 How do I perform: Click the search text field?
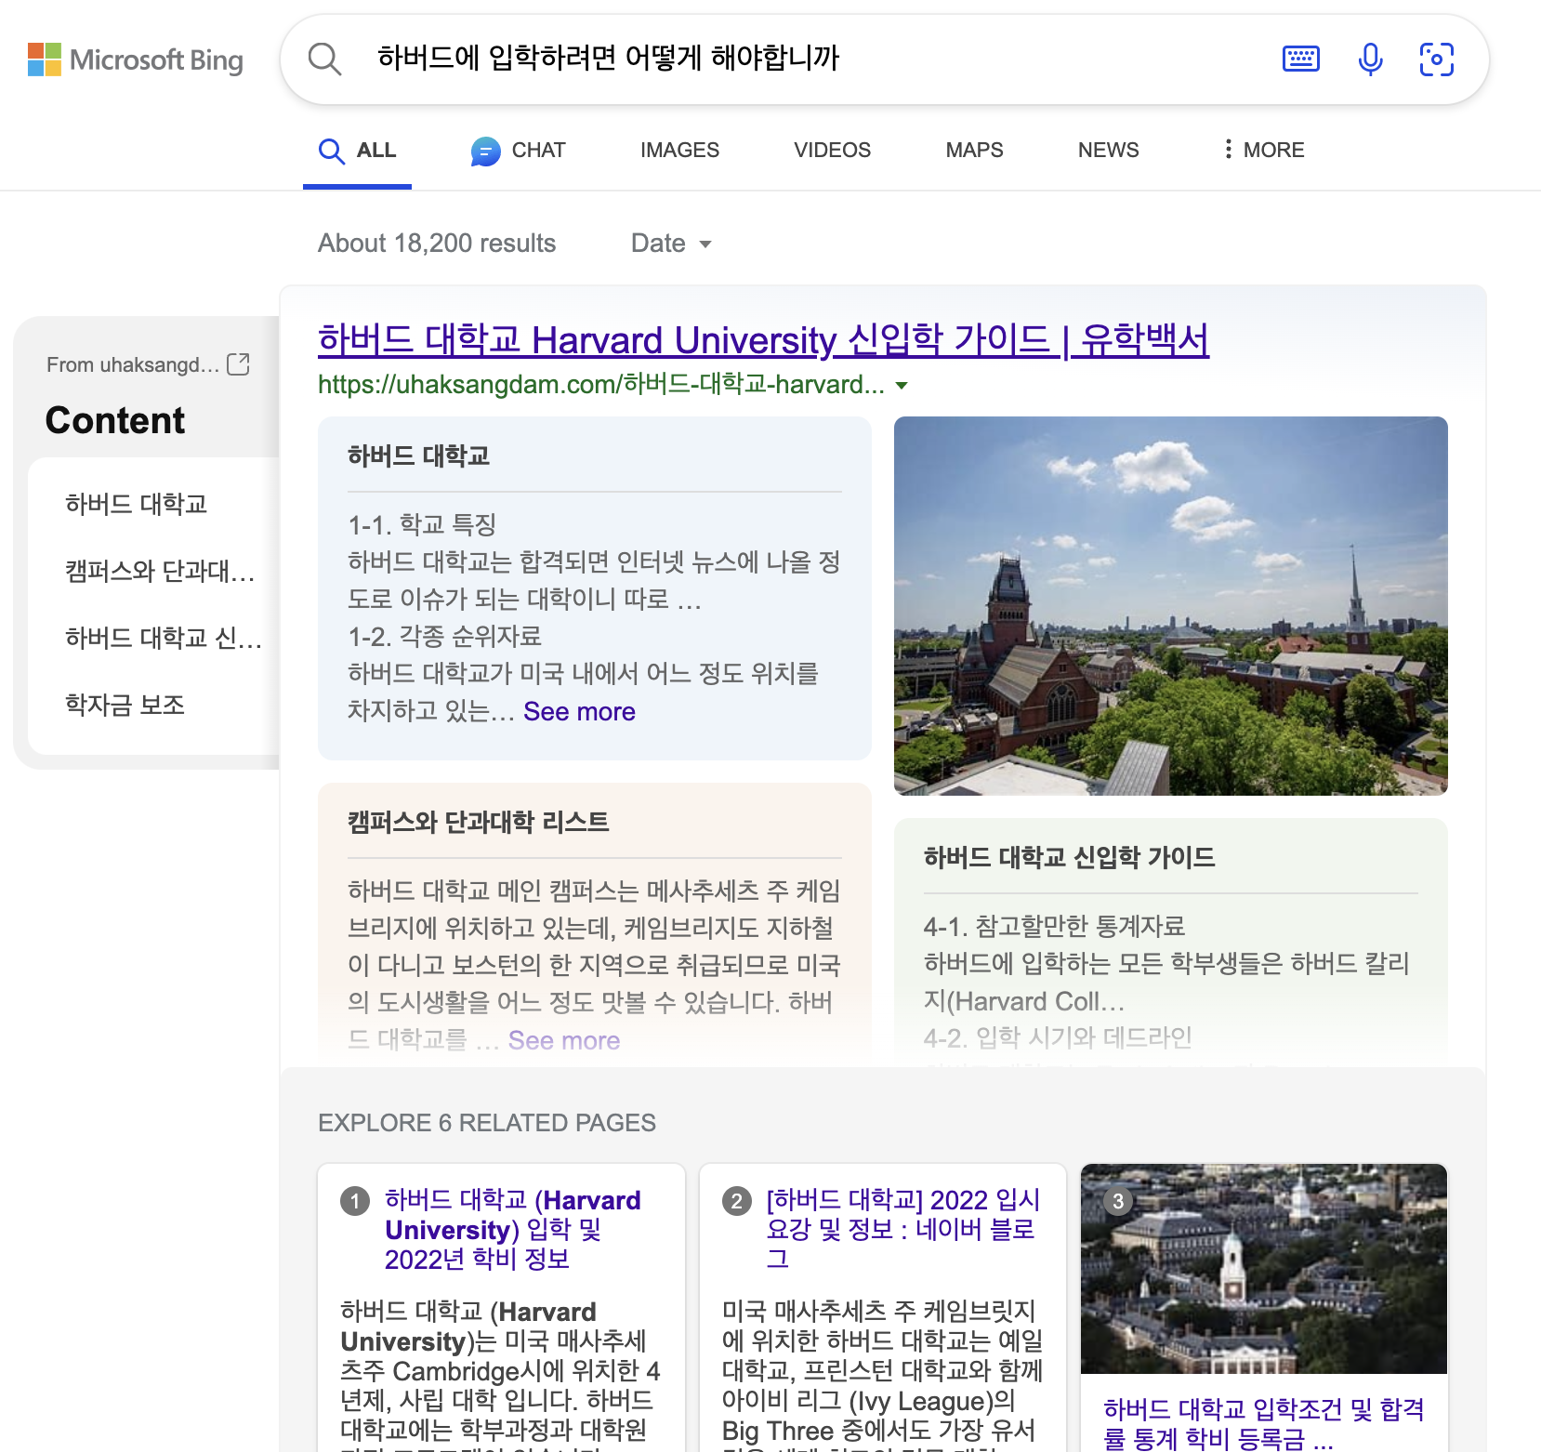(x=818, y=59)
